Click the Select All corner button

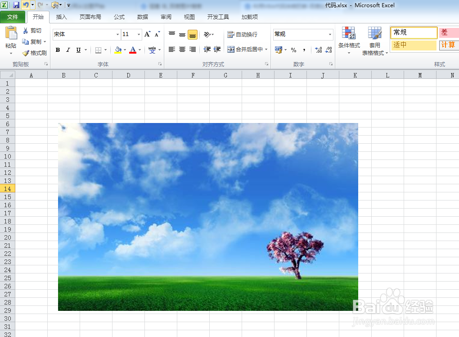coord(8,75)
